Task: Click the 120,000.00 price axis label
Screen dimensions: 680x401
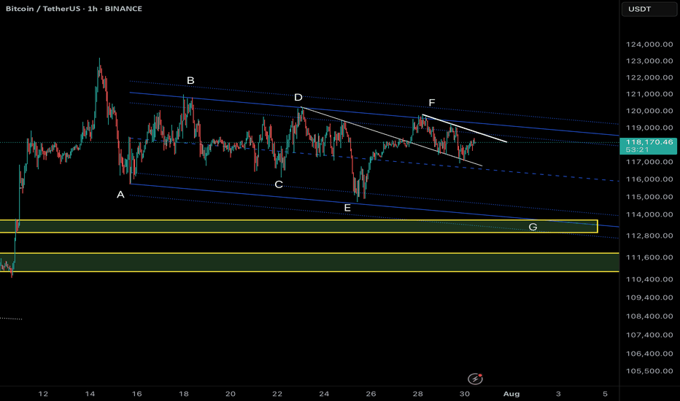Action: 649,111
